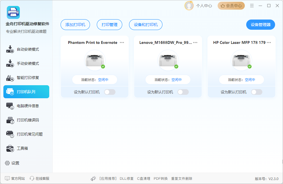The width and height of the screenshot is (283, 184).
Task: Click the user avatar icon
Action: click(189, 6)
